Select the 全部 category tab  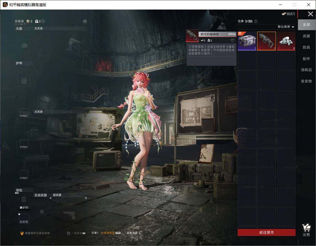306,25
